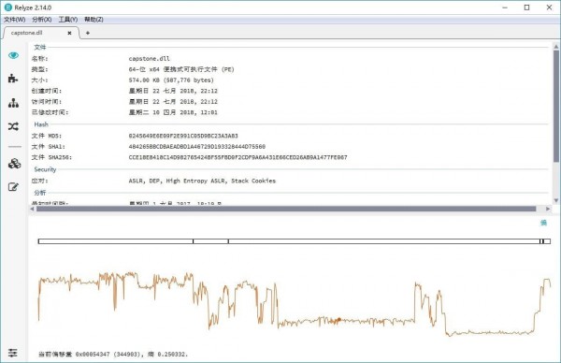Click the horizontal scroll right arrow
Viewport: 561px width, 363px height.
(x=548, y=209)
